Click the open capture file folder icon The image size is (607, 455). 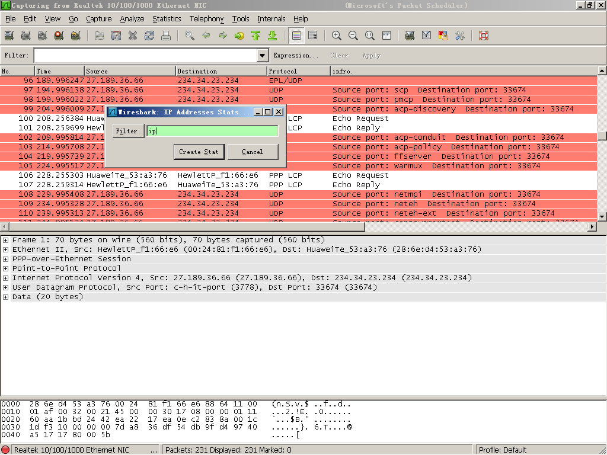coord(100,36)
